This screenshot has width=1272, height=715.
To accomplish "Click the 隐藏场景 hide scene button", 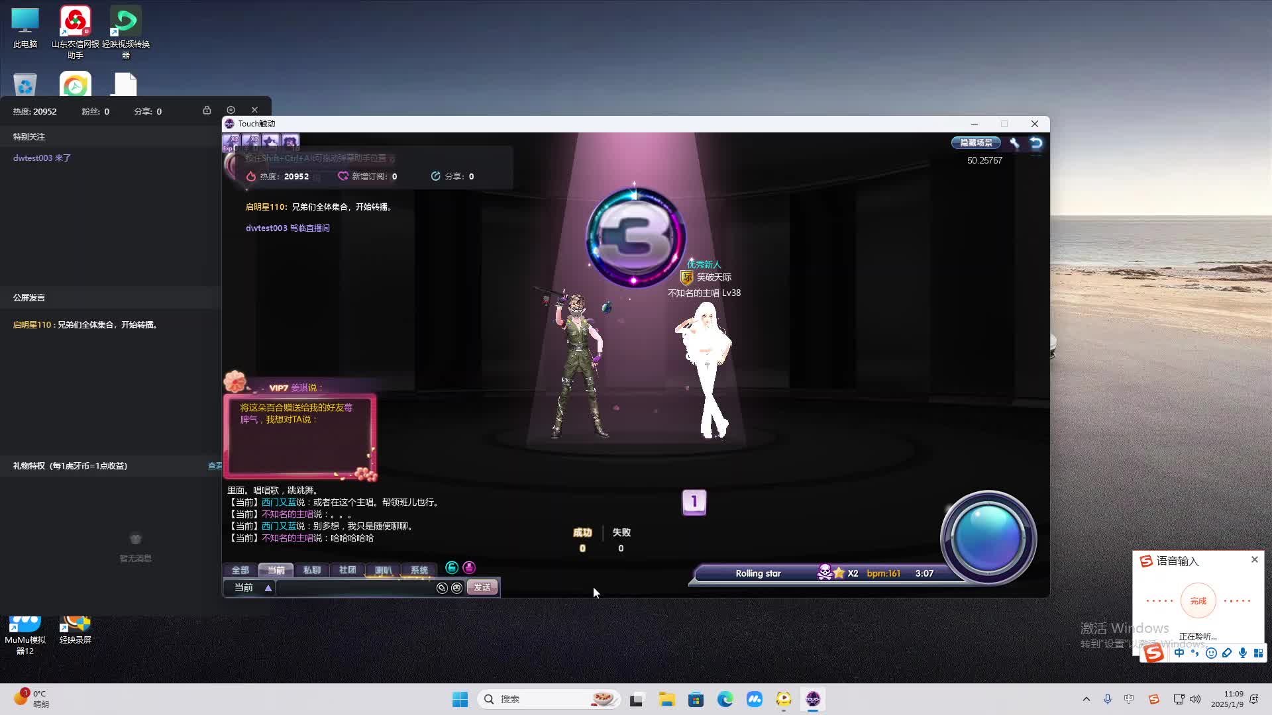I will 976,143.
